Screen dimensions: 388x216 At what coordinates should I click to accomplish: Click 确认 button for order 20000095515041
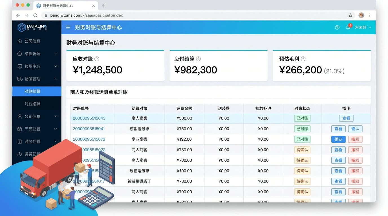[355, 129]
